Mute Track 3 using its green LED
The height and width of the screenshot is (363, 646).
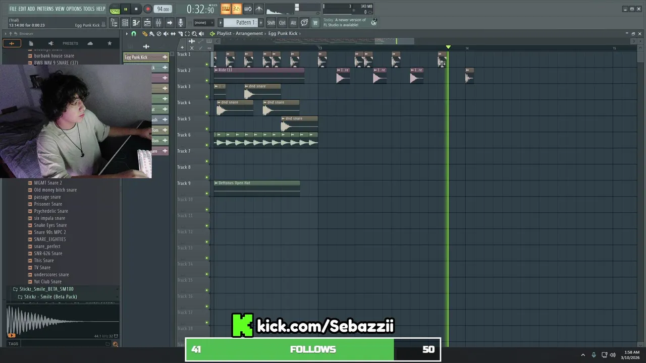[x=207, y=97]
